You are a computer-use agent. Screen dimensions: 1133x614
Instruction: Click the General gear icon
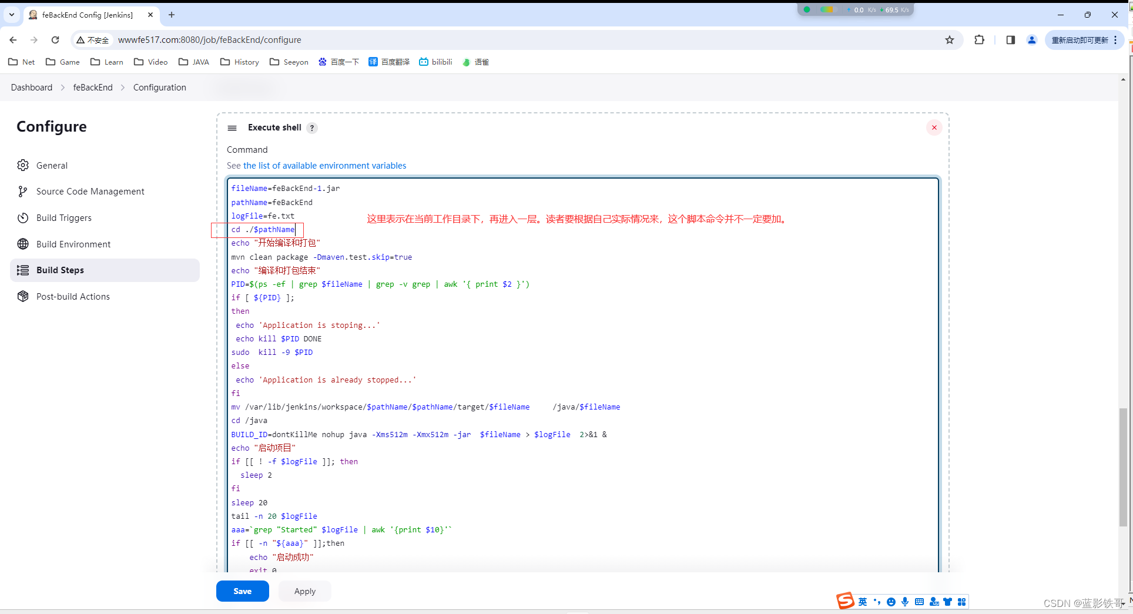(23, 165)
